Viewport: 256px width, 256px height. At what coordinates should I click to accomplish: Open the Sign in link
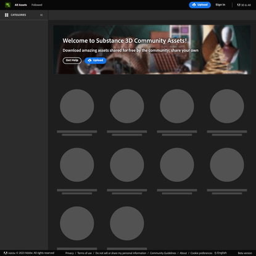pyautogui.click(x=220, y=5)
